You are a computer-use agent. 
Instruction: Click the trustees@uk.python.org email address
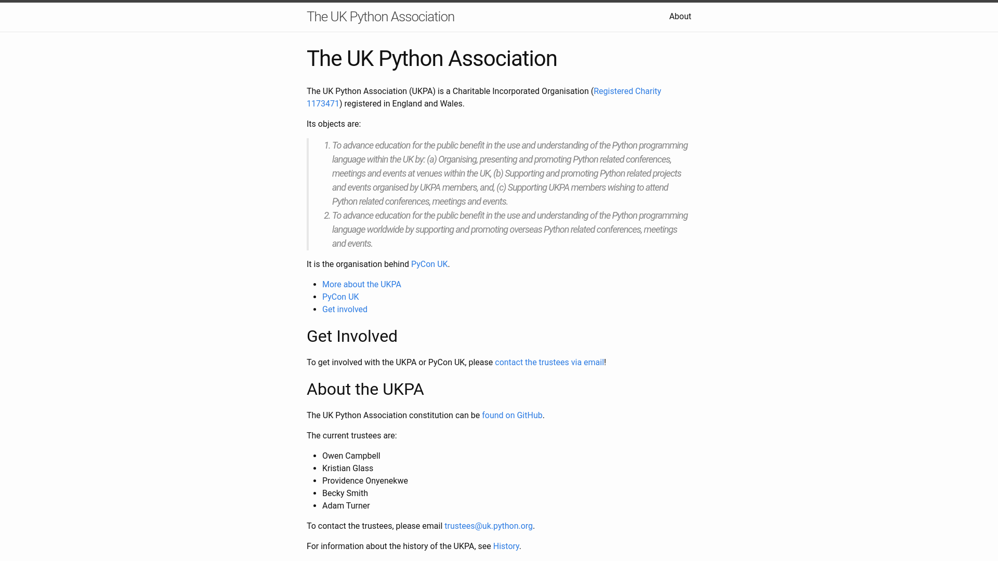click(489, 526)
